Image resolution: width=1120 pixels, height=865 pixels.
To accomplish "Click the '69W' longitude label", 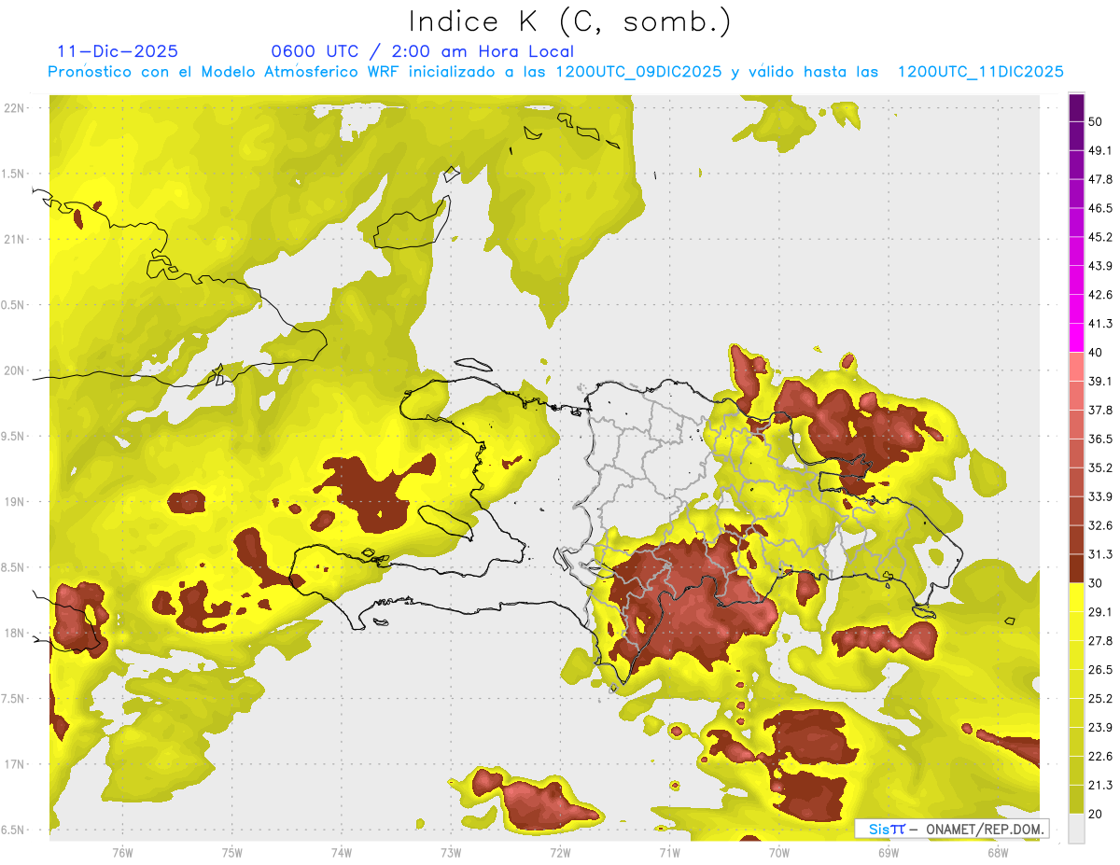I will pos(889,853).
